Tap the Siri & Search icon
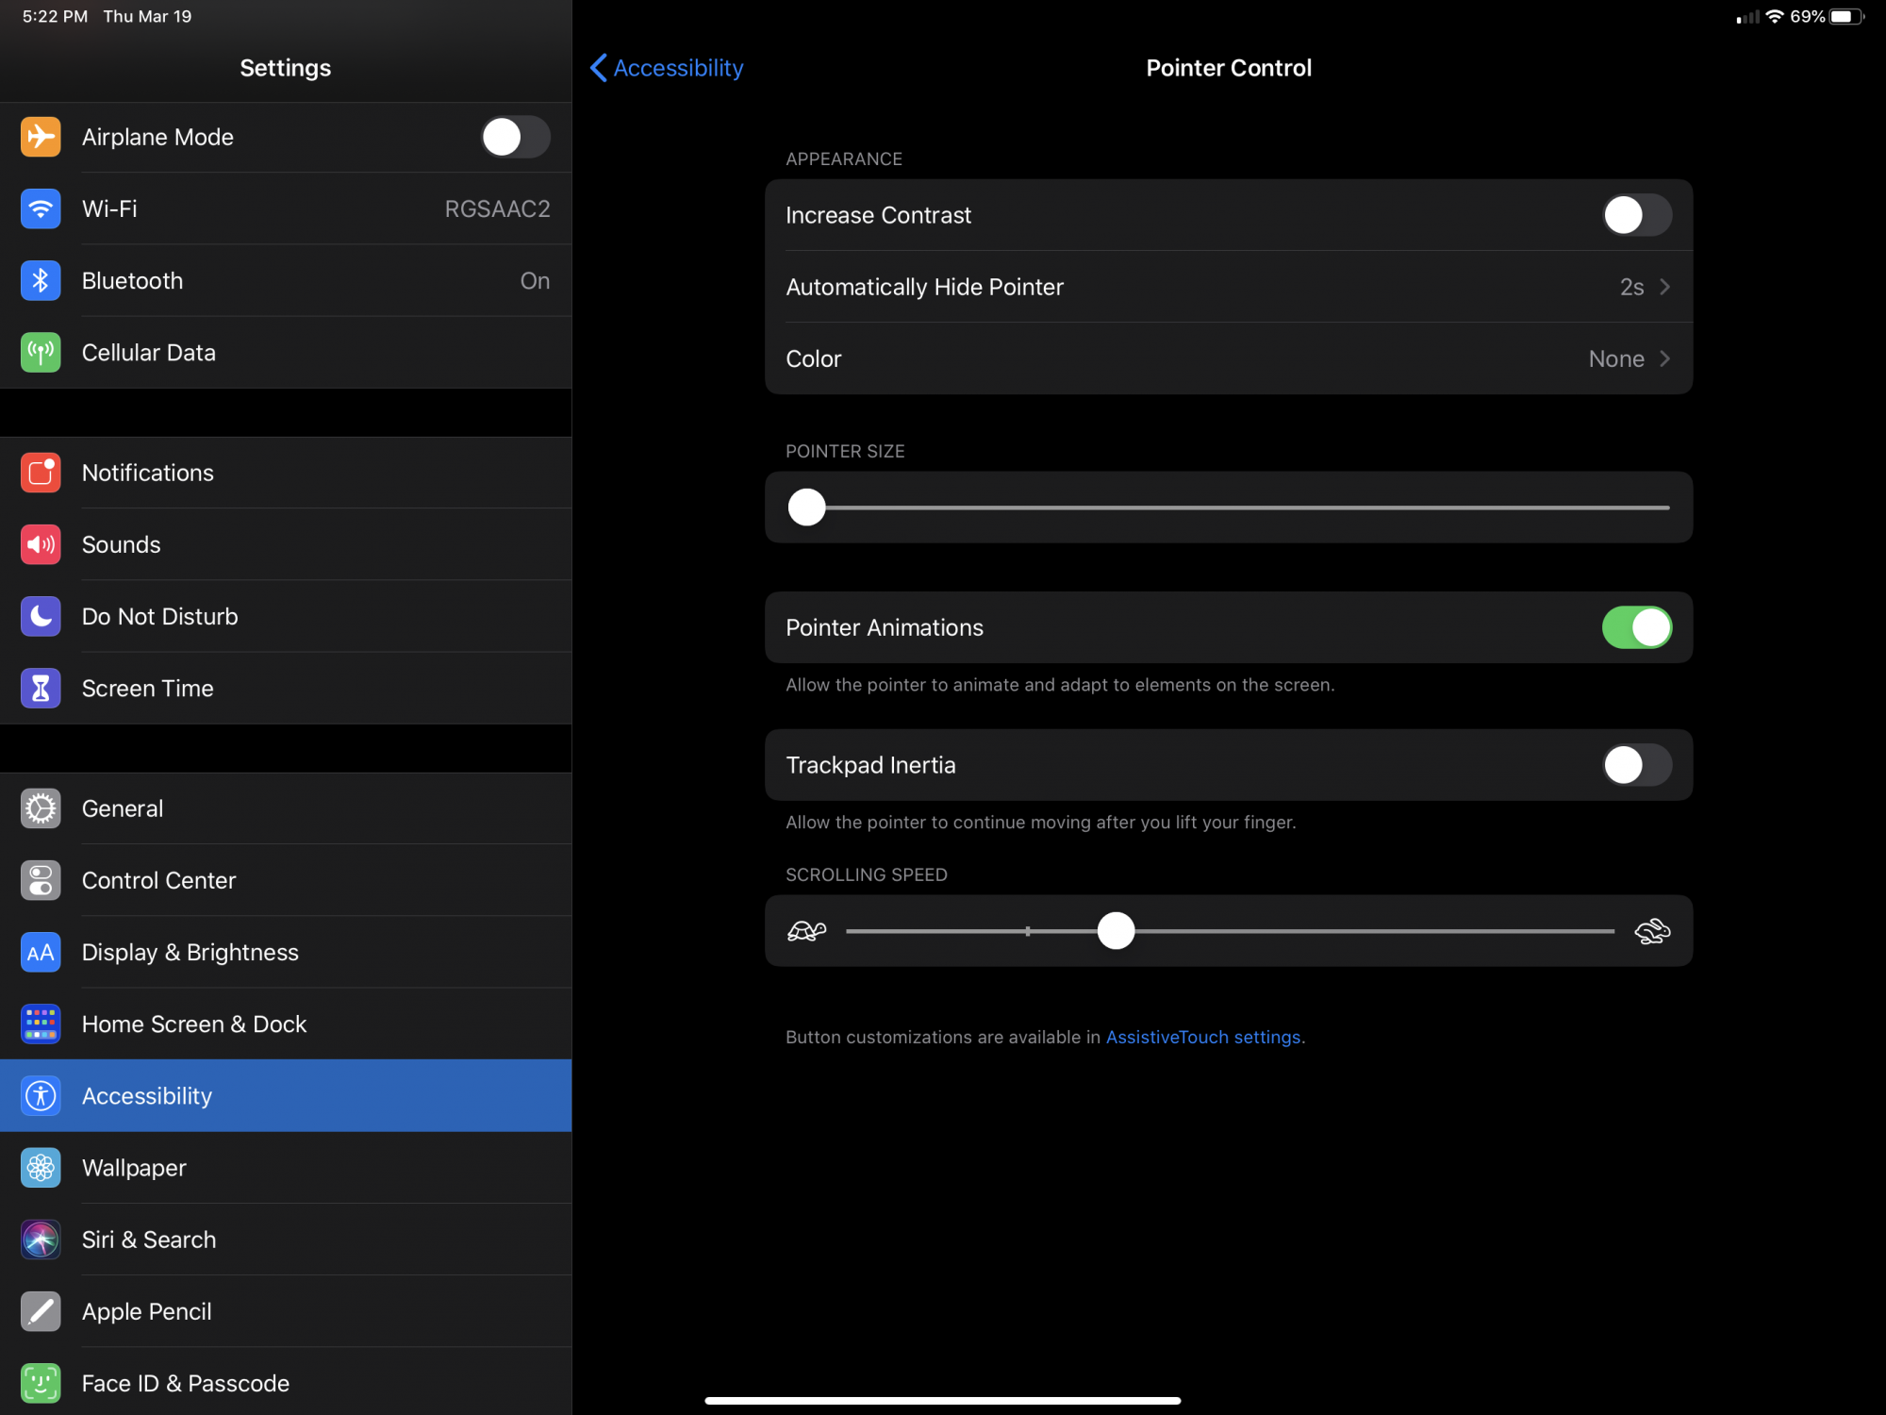 (x=41, y=1239)
